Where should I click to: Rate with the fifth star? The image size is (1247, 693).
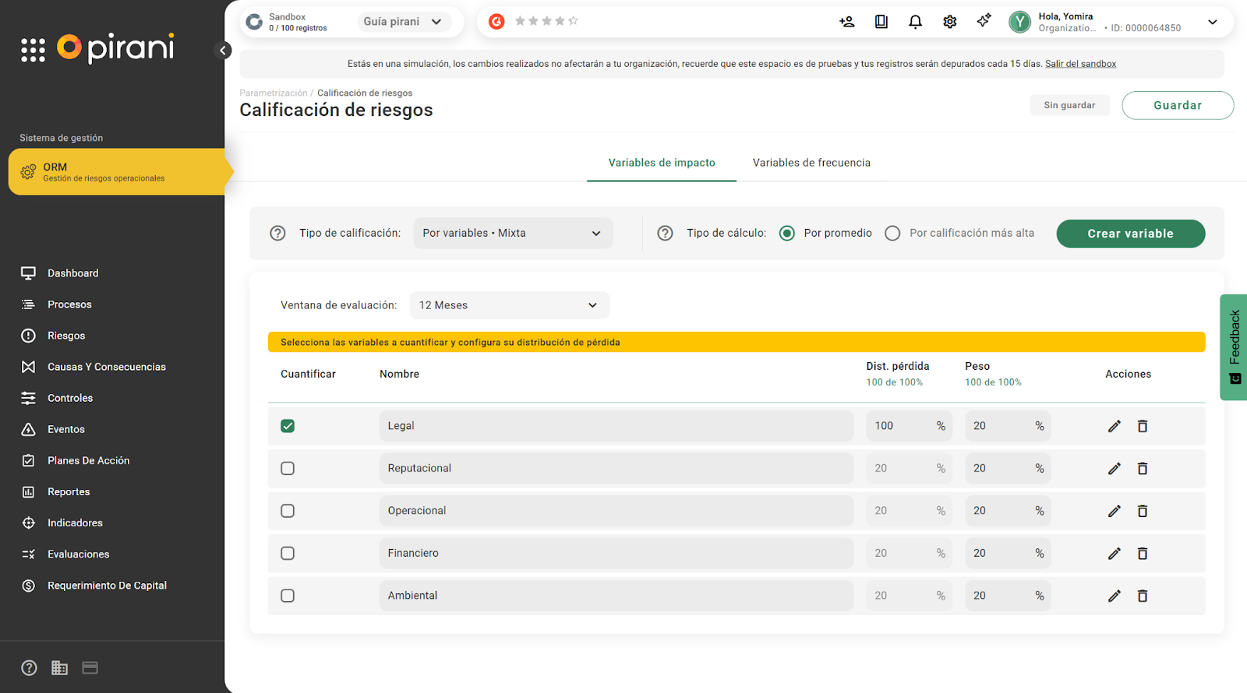573,21
